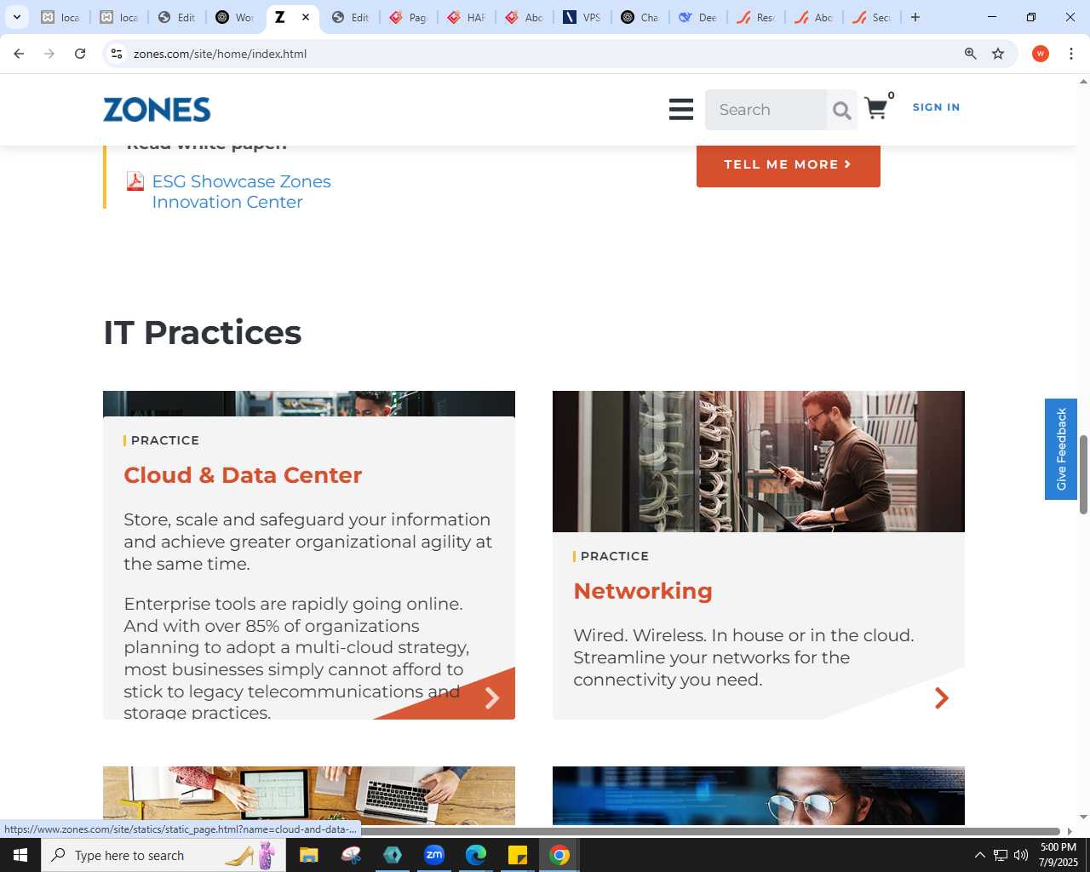Viewport: 1090px width, 872px height.
Task: Open the ESG Showcase Zones Innovation Center link
Action: click(241, 192)
